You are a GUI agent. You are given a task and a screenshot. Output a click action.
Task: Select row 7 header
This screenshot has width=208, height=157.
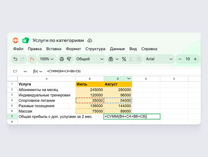click(x=12, y=117)
